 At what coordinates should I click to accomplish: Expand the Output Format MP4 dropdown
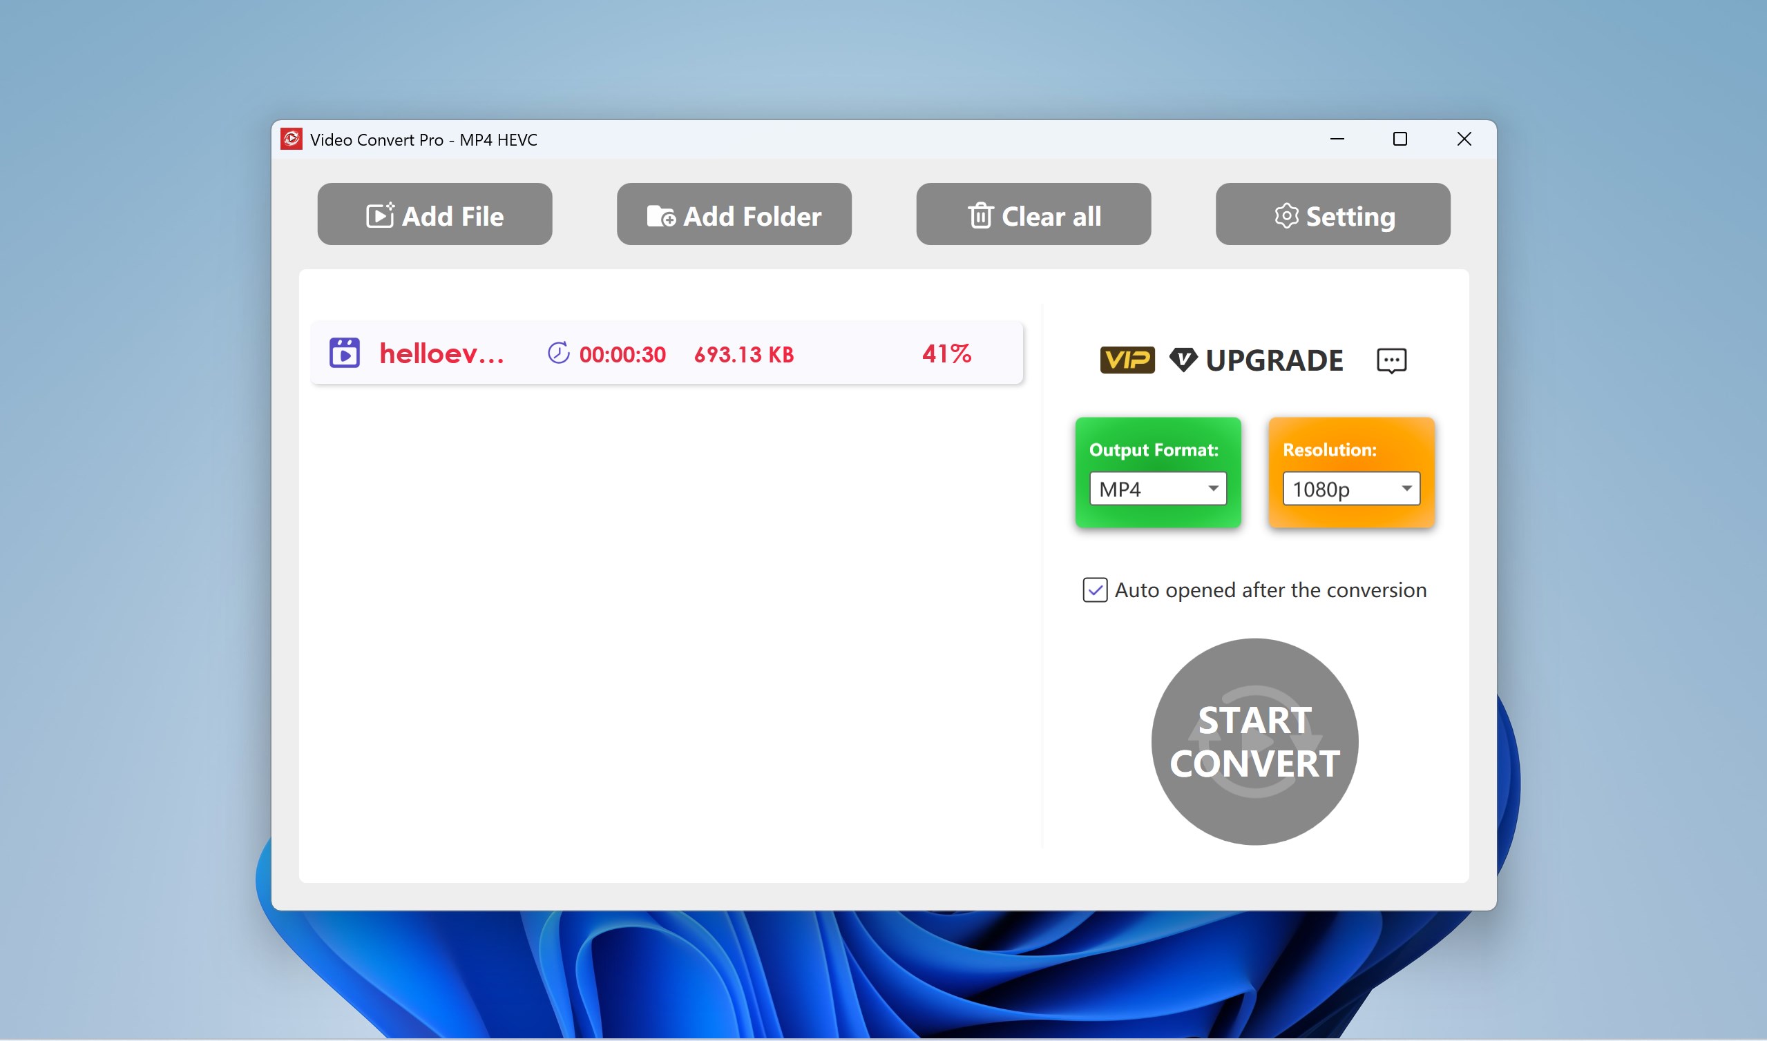pyautogui.click(x=1158, y=489)
